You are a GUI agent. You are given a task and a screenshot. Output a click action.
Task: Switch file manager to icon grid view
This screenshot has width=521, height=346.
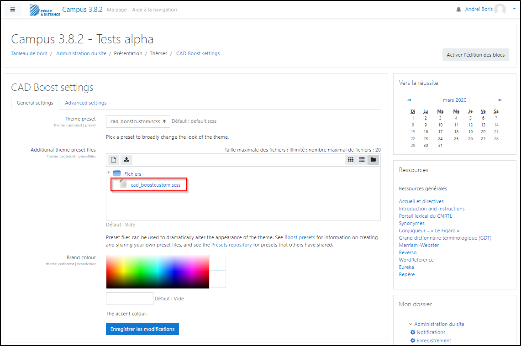(x=351, y=159)
